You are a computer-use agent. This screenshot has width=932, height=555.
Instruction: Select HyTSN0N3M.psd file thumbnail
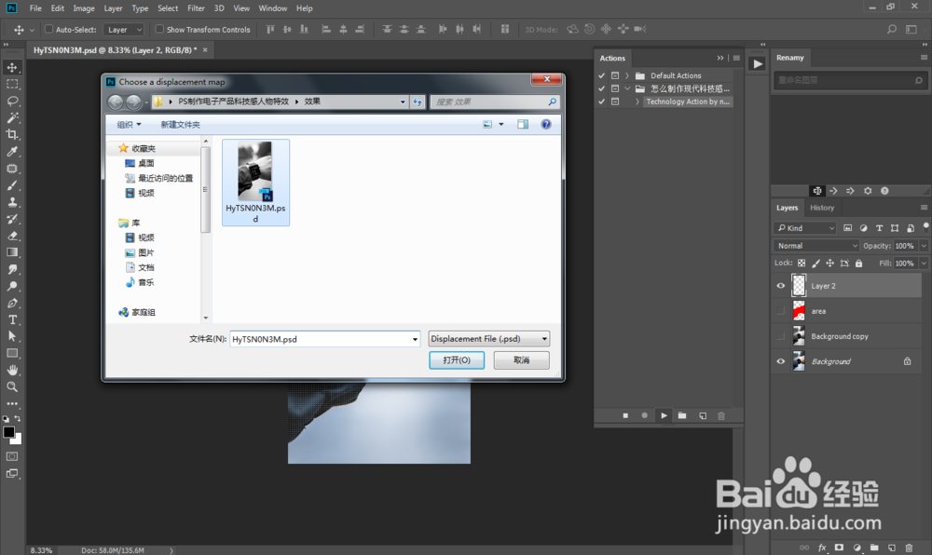[x=255, y=183]
